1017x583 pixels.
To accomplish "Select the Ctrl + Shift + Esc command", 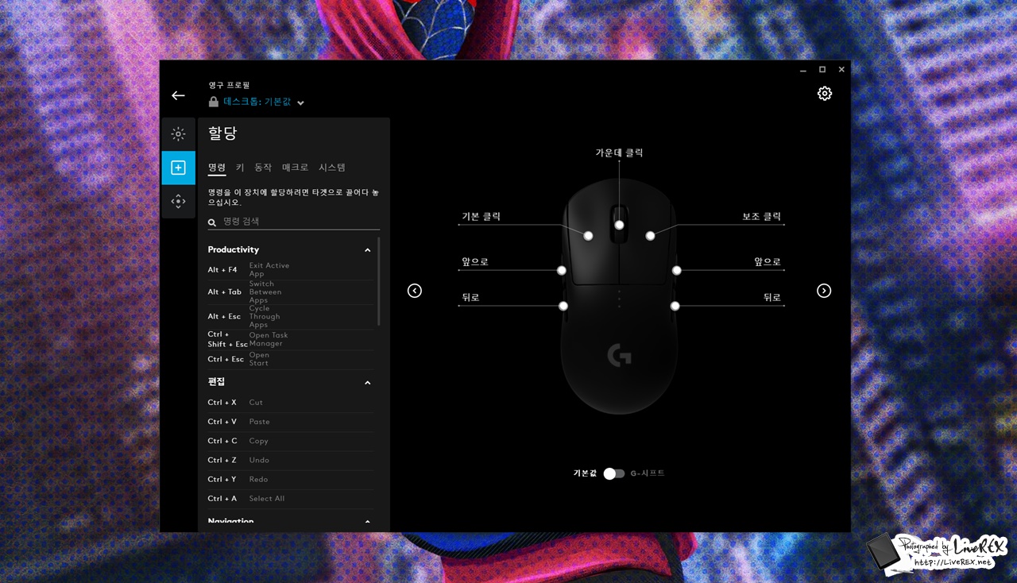I will (291, 339).
